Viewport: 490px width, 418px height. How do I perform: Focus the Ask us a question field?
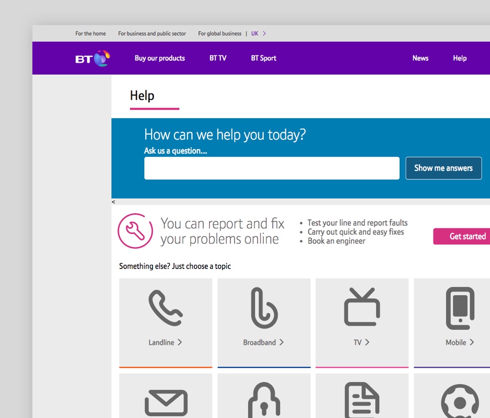click(272, 168)
